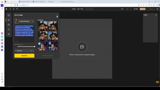160x90 pixels.
Task: Select the third-row left blue-moon result
Action: [43, 46]
